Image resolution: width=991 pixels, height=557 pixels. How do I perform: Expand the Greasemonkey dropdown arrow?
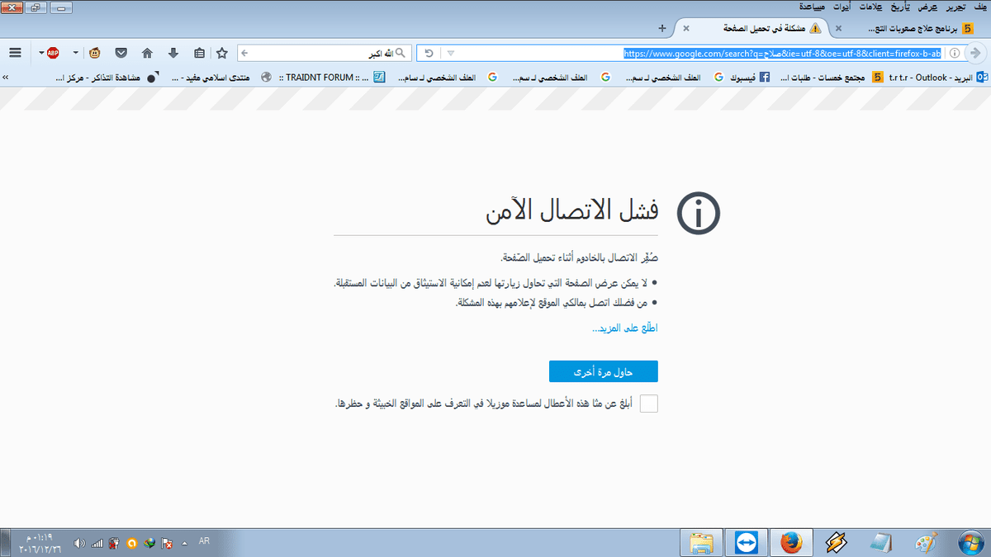[x=75, y=53]
